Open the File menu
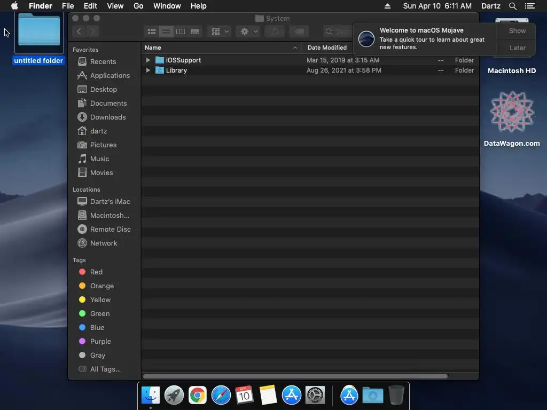This screenshot has height=410, width=547. [x=68, y=6]
